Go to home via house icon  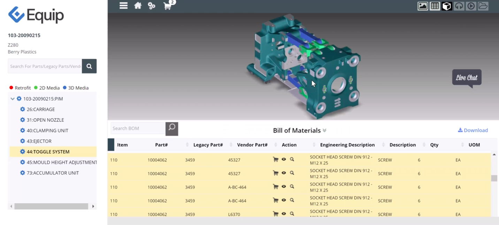click(x=138, y=6)
